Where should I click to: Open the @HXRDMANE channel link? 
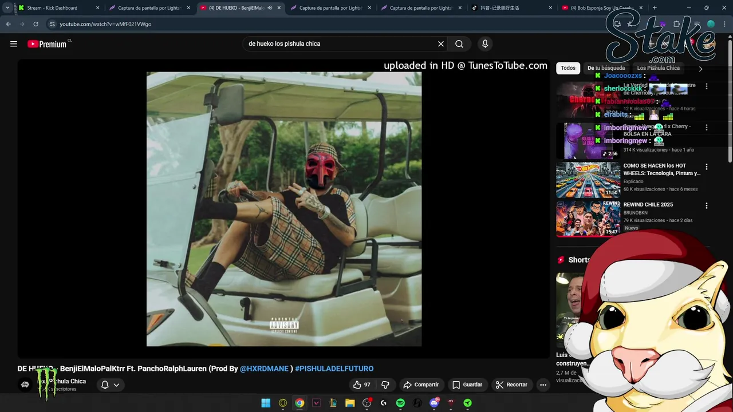(x=264, y=369)
